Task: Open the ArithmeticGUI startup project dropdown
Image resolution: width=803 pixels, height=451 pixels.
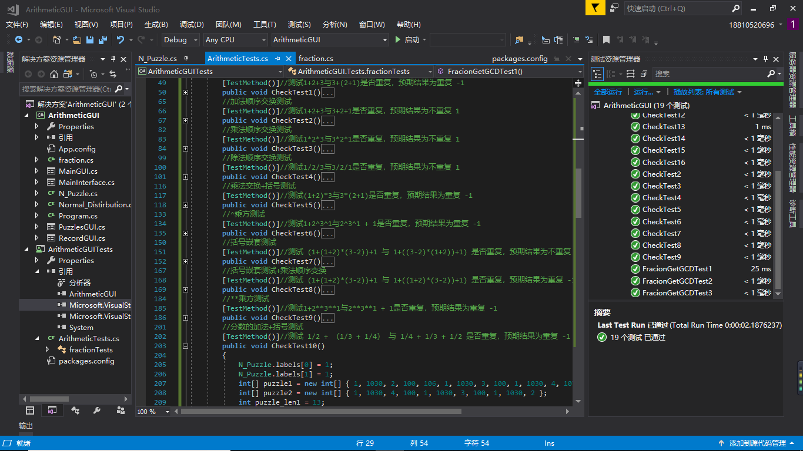Action: coord(330,40)
